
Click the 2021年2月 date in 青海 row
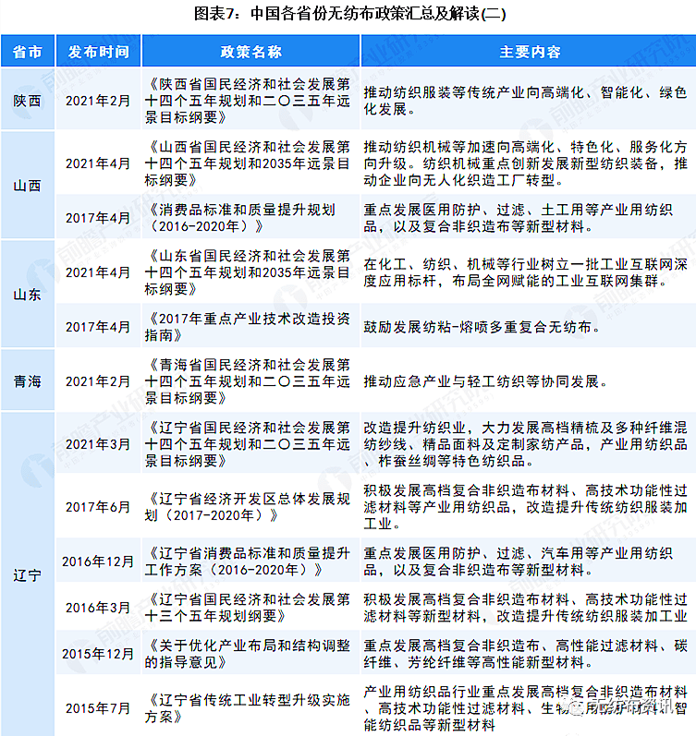[98, 381]
